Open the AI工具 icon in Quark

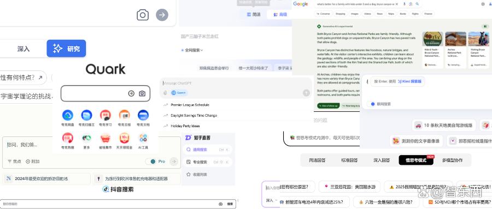click(x=143, y=138)
